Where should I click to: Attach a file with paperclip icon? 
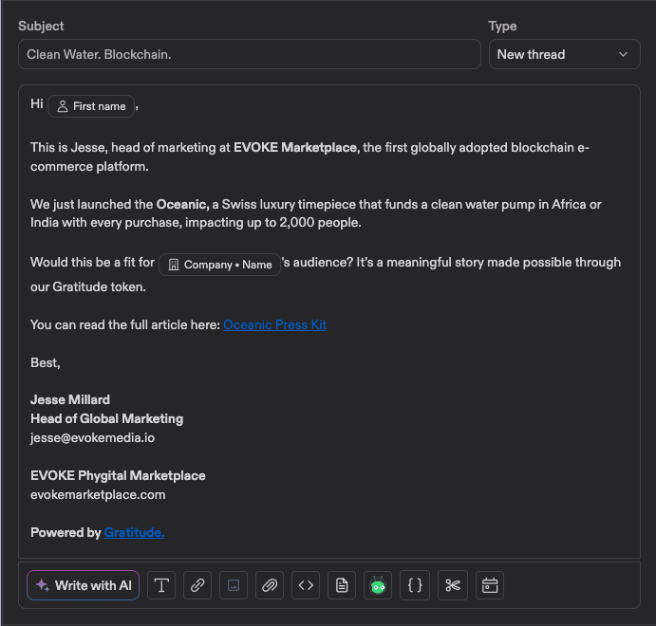[270, 585]
